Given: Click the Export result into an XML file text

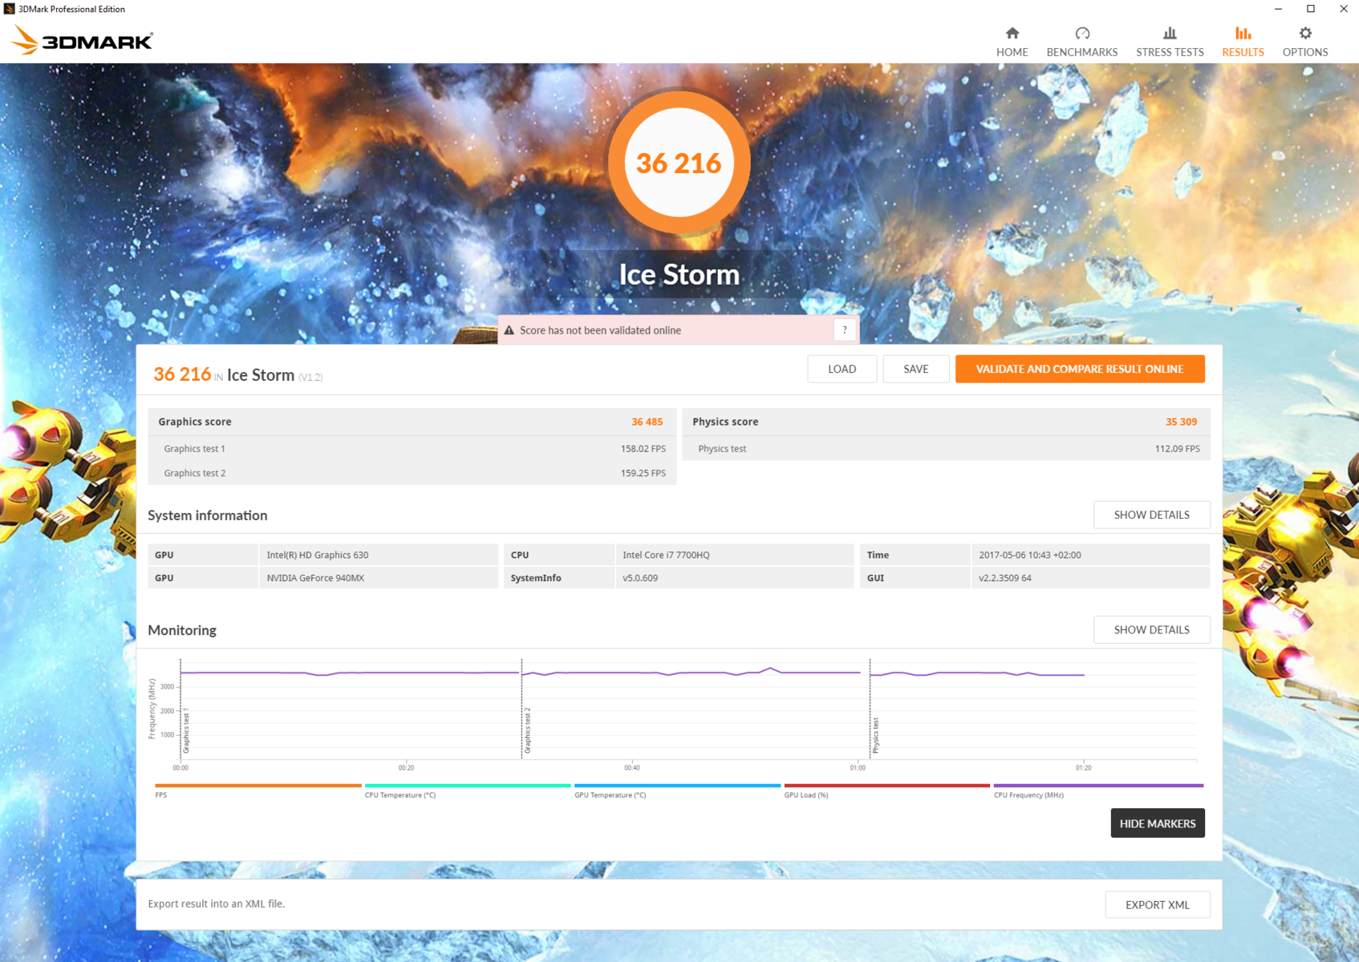Looking at the screenshot, I should (217, 903).
